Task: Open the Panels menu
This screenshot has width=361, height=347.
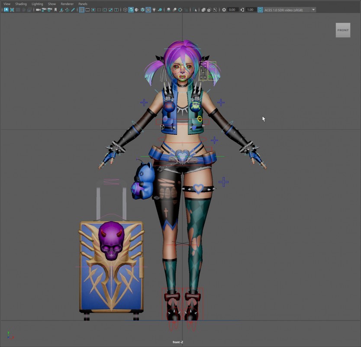Action: pos(83,4)
